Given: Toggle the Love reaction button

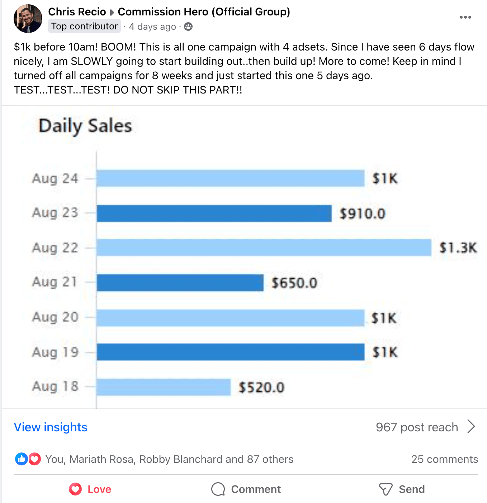Looking at the screenshot, I should click(90, 489).
